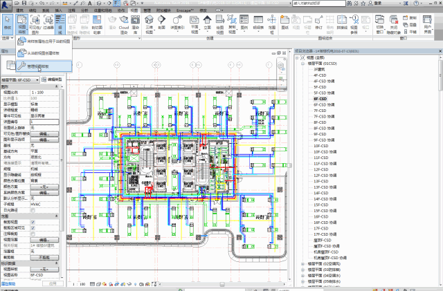Click the Properties help (属性帮助) link
The height and width of the screenshot is (291, 443).
[x=10, y=283]
